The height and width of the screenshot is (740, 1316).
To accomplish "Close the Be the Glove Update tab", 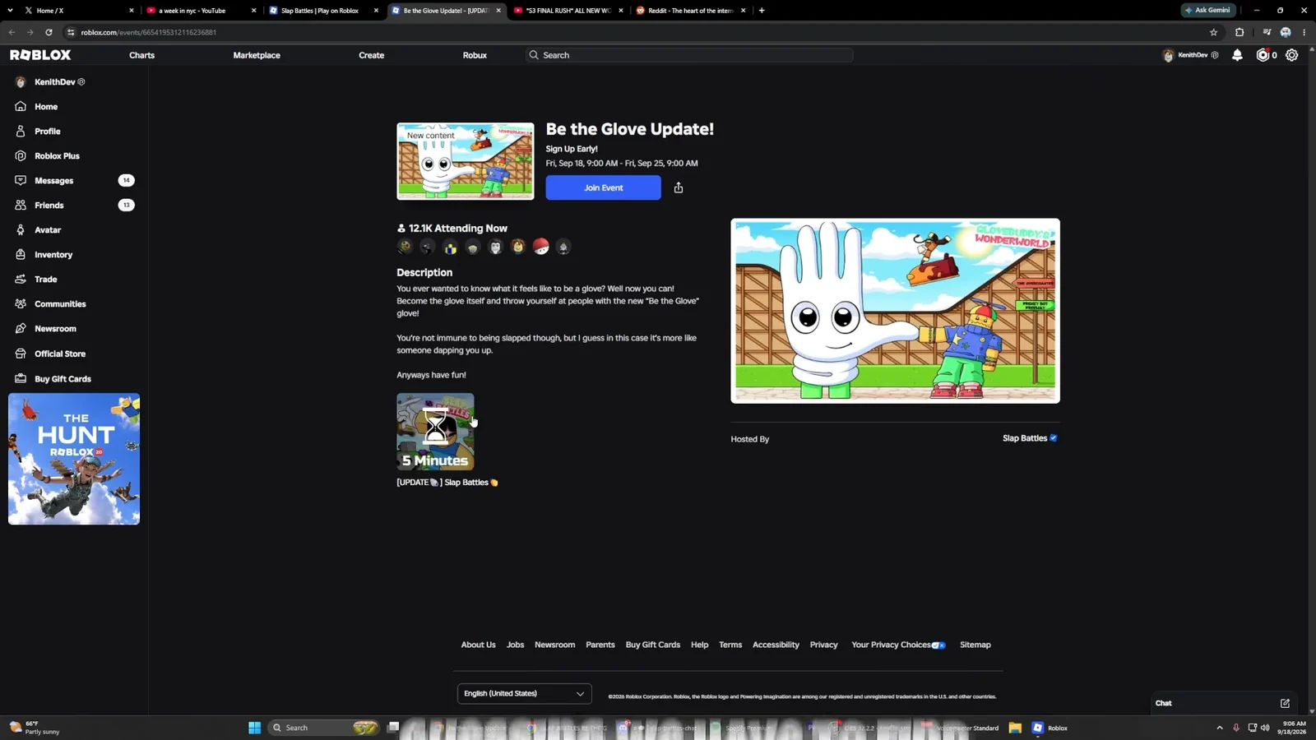I will [x=498, y=11].
